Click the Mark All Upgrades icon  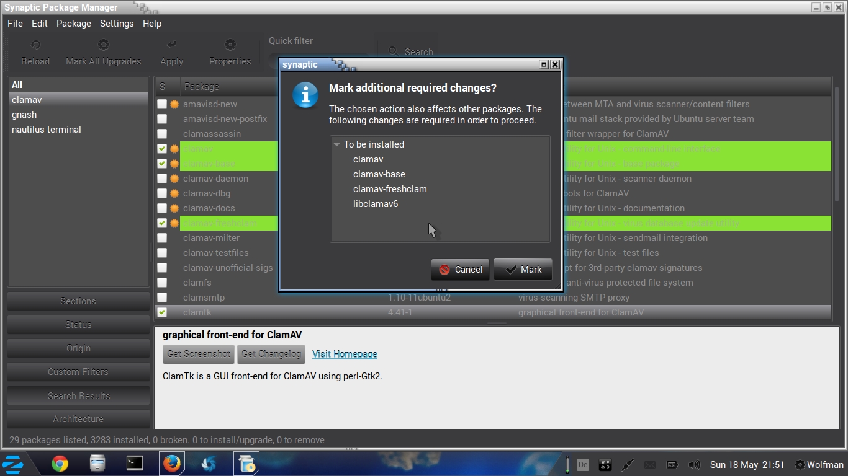(104, 45)
